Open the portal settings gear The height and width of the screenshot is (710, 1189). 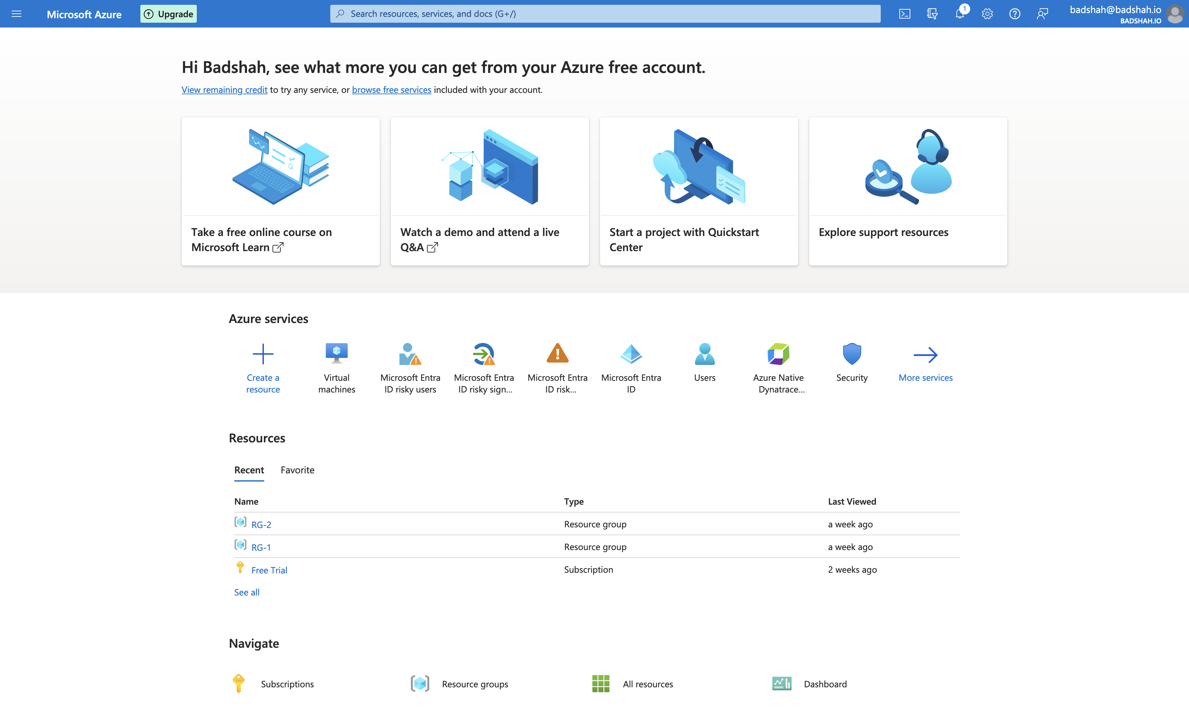click(987, 13)
